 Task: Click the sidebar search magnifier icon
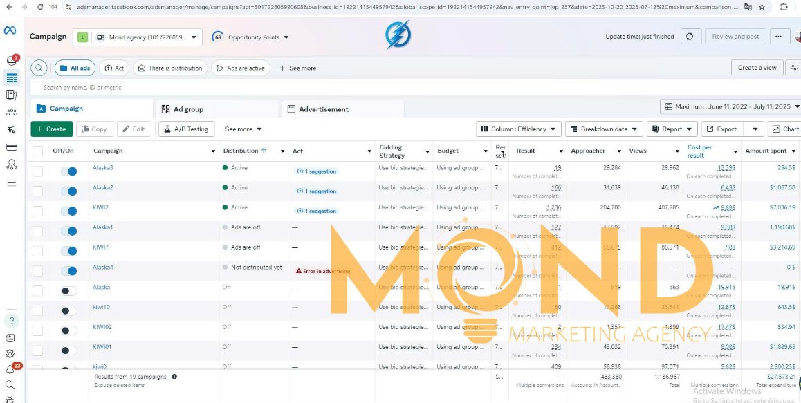(10, 384)
